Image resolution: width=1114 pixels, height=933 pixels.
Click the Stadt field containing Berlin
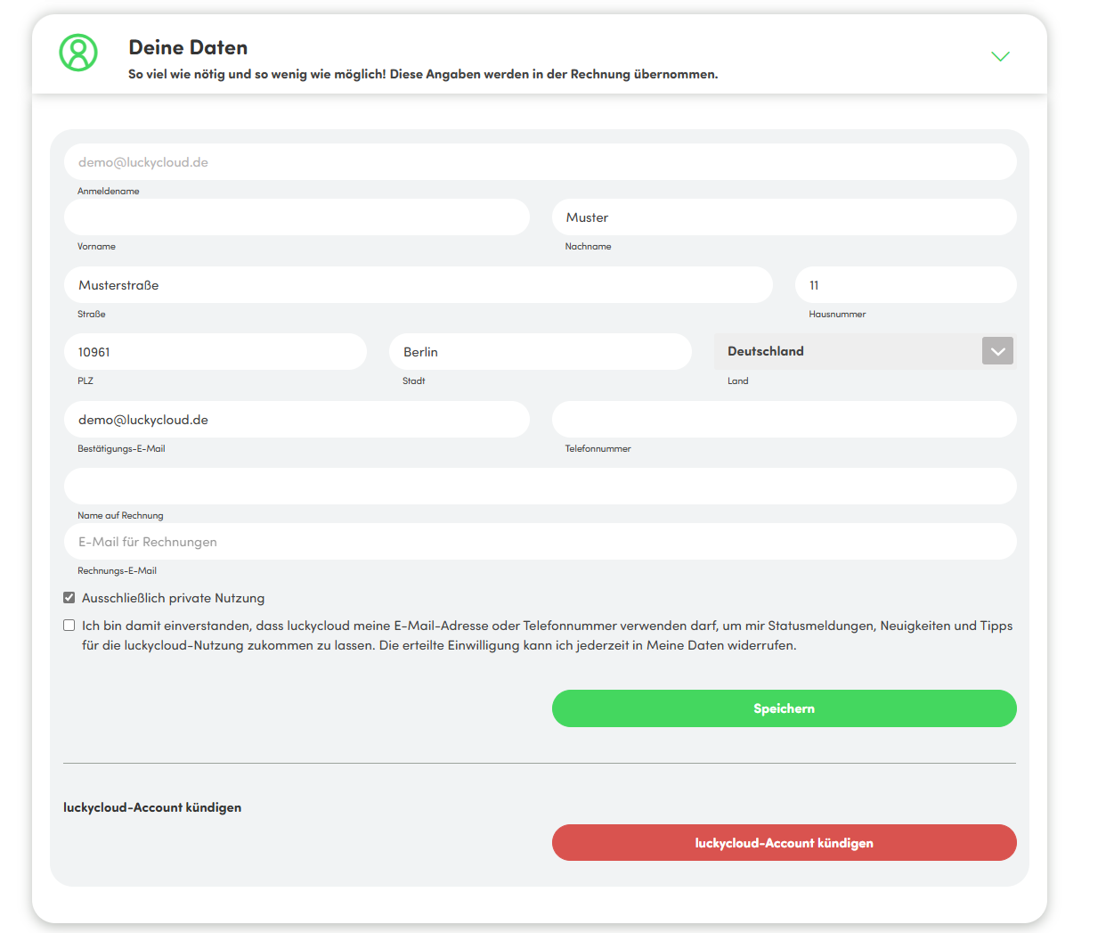pyautogui.click(x=540, y=352)
